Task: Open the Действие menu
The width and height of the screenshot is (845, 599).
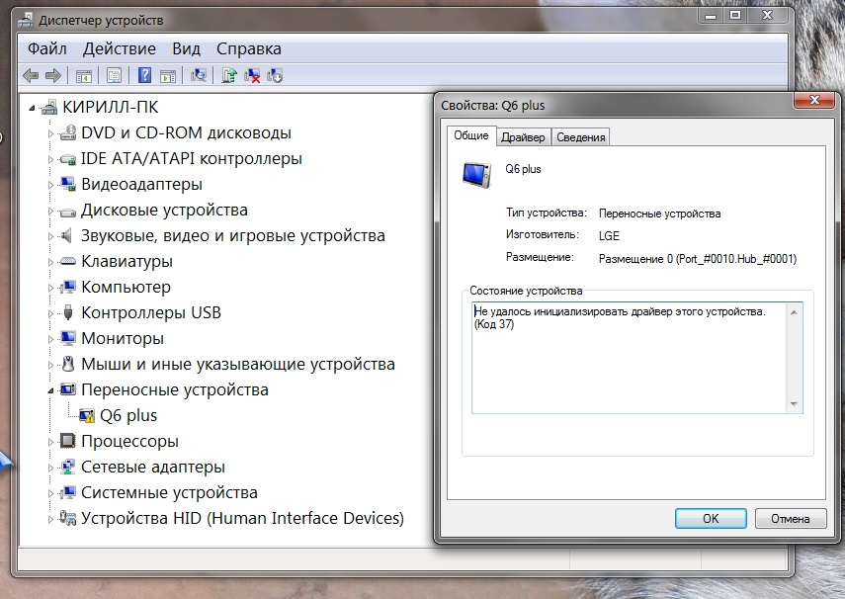Action: pyautogui.click(x=119, y=48)
